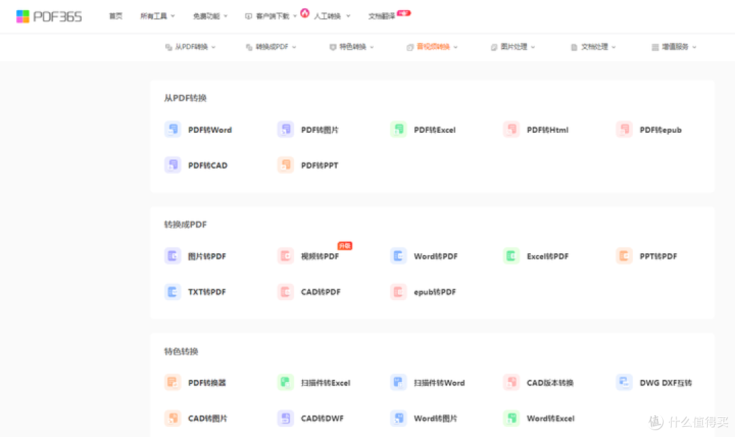Image resolution: width=735 pixels, height=437 pixels.
Task: Open the PDF转Word tool icon
Action: pyautogui.click(x=172, y=129)
